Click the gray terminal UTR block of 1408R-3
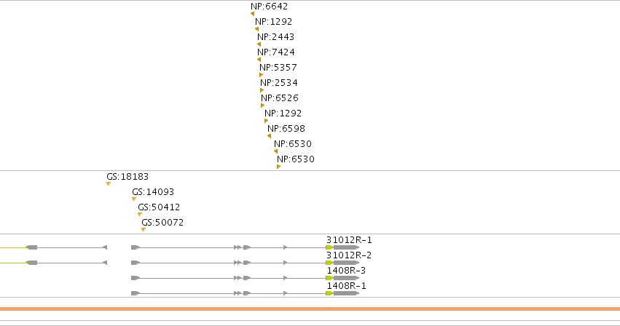620x326 pixels. pos(346,278)
